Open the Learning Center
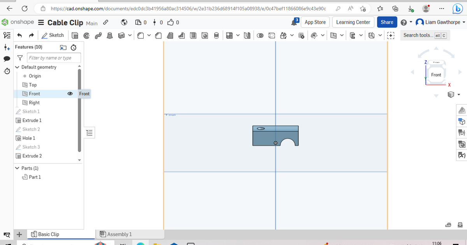Viewport: 467px width, 245px height. (x=353, y=22)
